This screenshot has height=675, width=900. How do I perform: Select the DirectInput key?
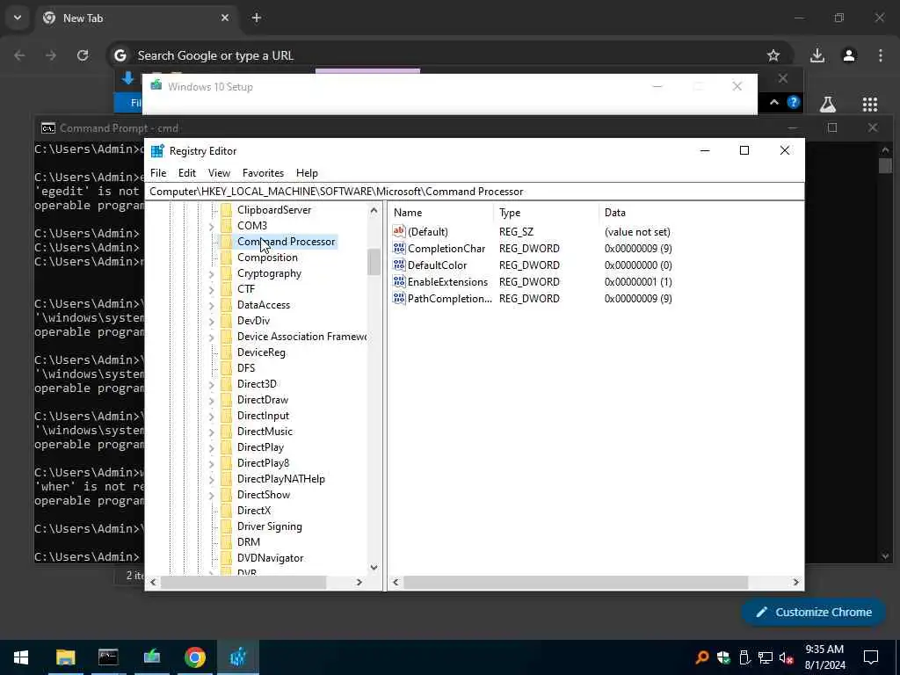[263, 416]
